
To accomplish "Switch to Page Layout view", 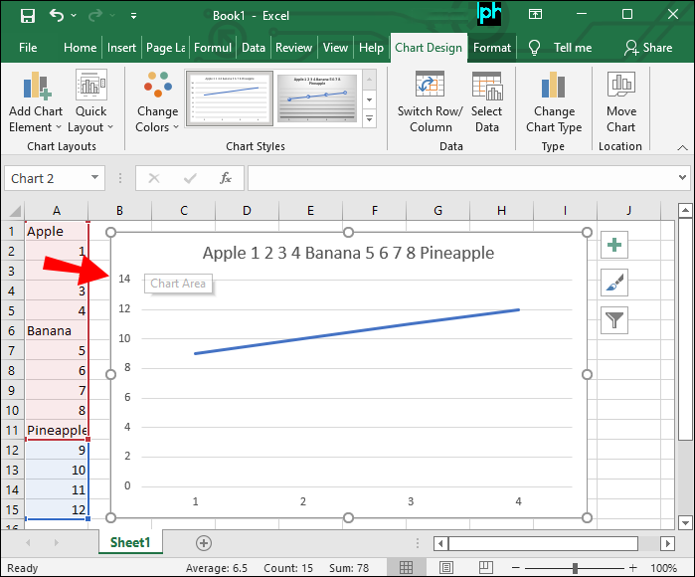I will tap(446, 567).
